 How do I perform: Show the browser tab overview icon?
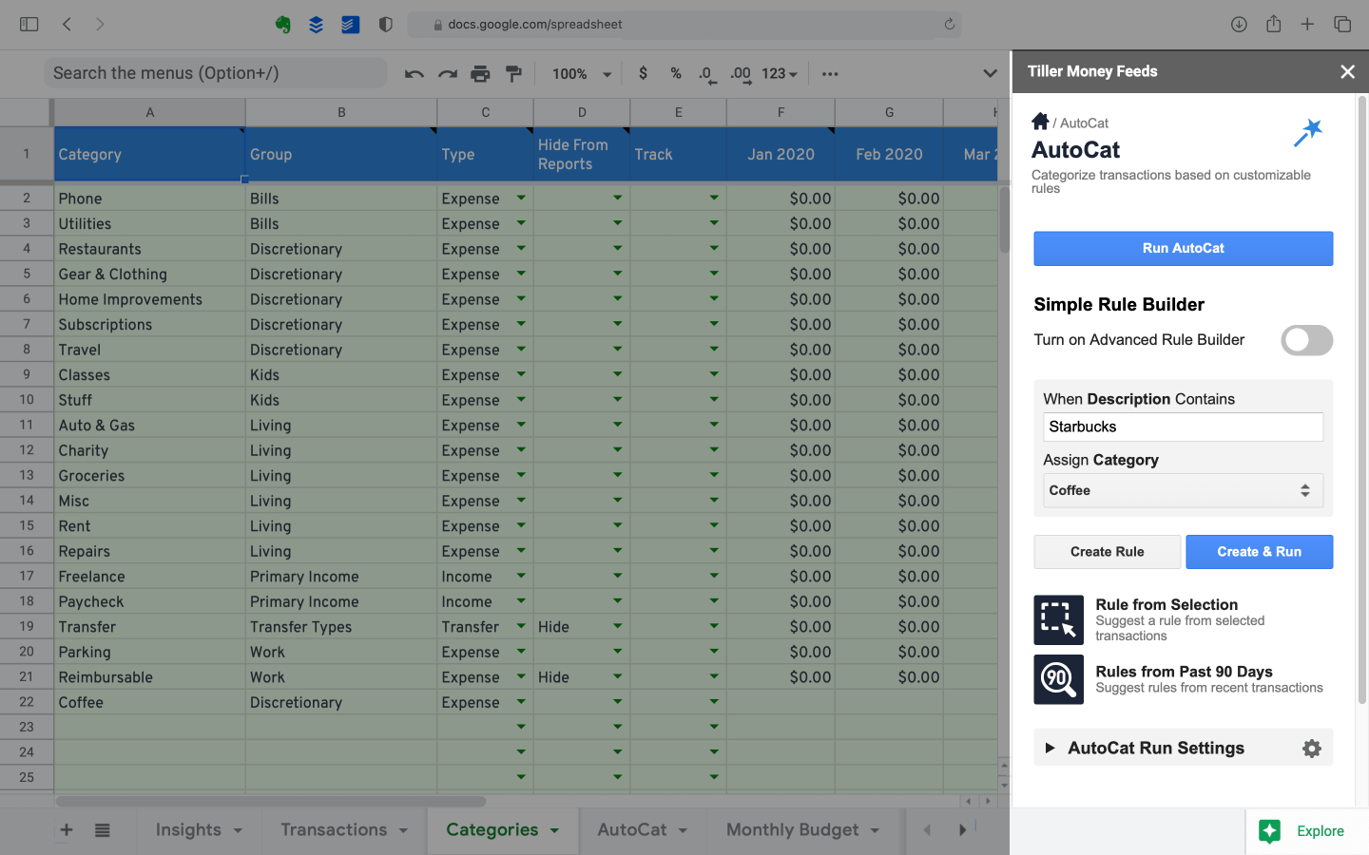tap(1342, 25)
